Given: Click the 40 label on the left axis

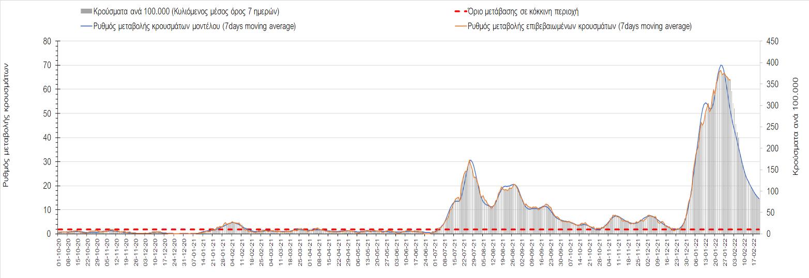Looking at the screenshot, I should point(47,138).
